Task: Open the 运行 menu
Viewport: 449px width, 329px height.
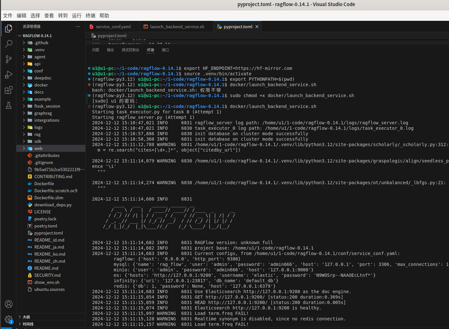Action: 77,15
